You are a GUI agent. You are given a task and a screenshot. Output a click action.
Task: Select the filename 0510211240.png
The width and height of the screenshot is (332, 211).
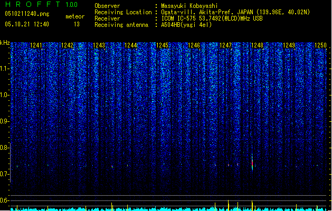(27, 14)
